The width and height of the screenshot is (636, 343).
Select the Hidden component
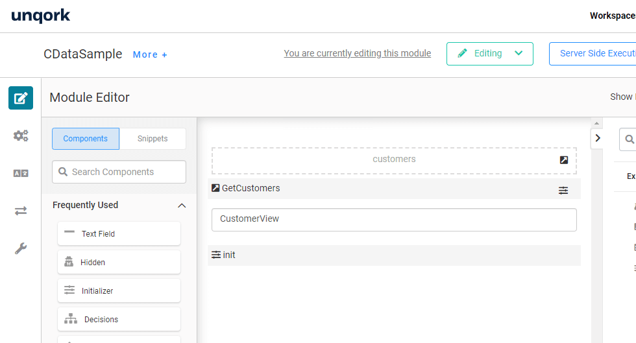(119, 262)
